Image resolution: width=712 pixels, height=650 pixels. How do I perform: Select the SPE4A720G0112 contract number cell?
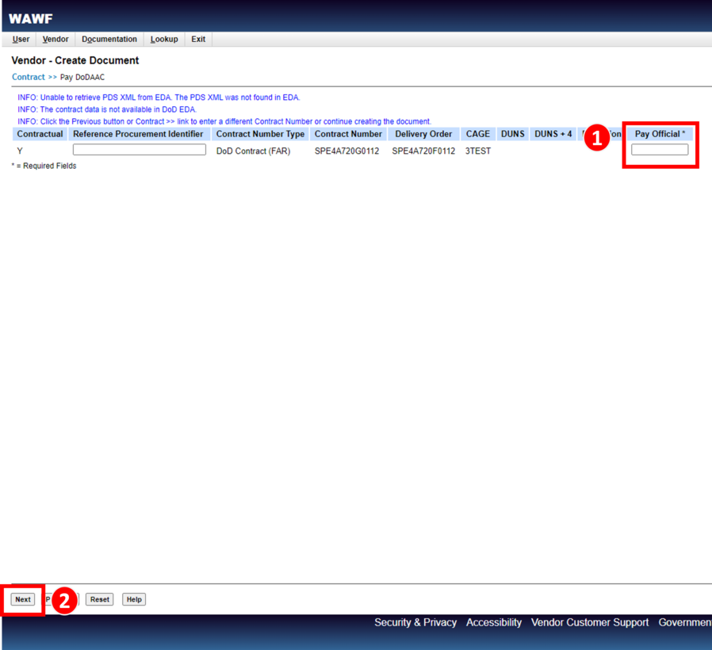(x=346, y=151)
